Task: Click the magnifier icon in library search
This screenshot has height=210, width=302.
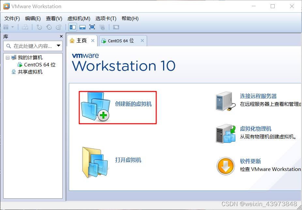Action: (8, 46)
